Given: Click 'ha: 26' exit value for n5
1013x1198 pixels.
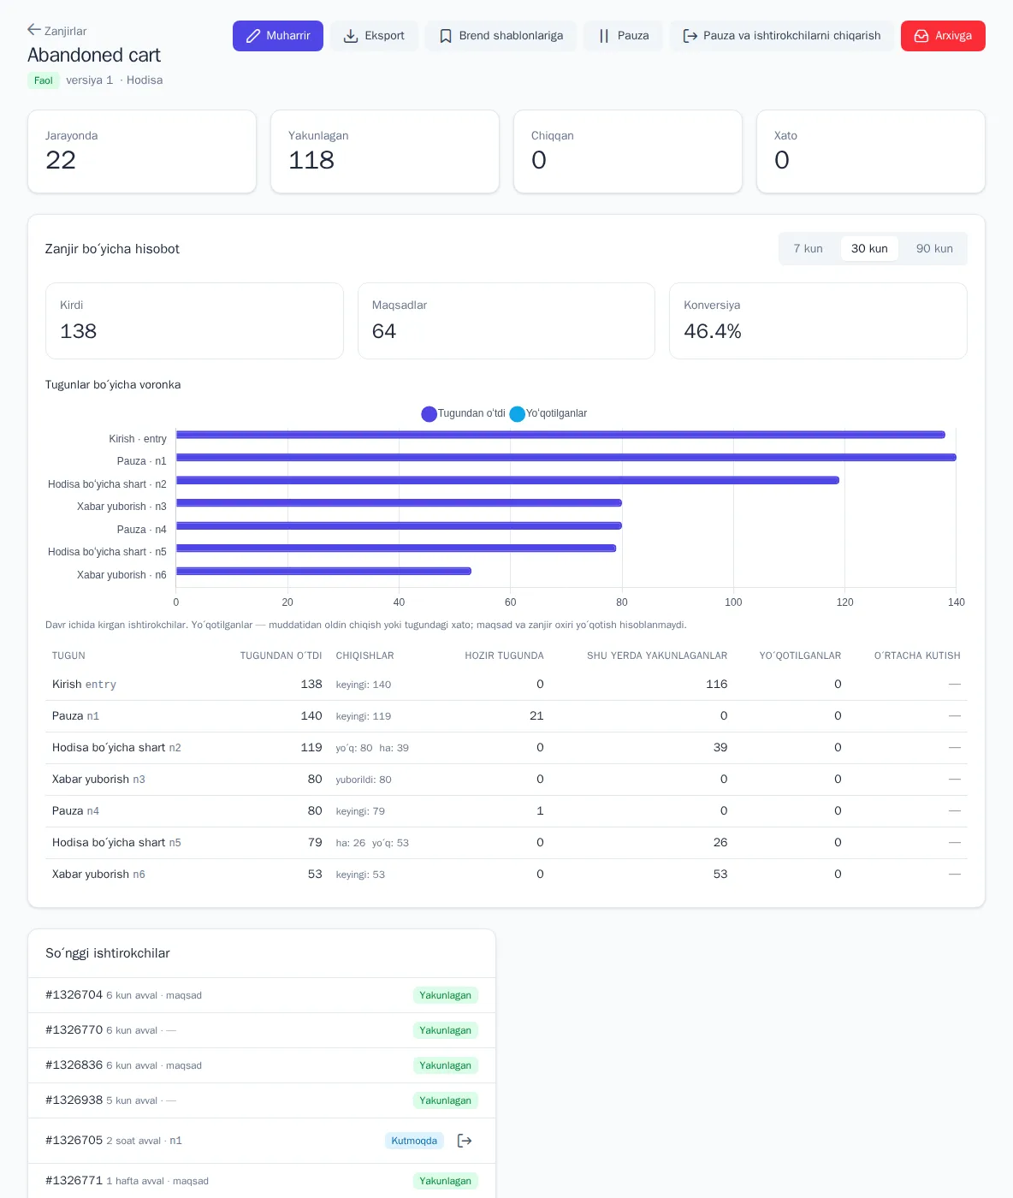Looking at the screenshot, I should (351, 843).
